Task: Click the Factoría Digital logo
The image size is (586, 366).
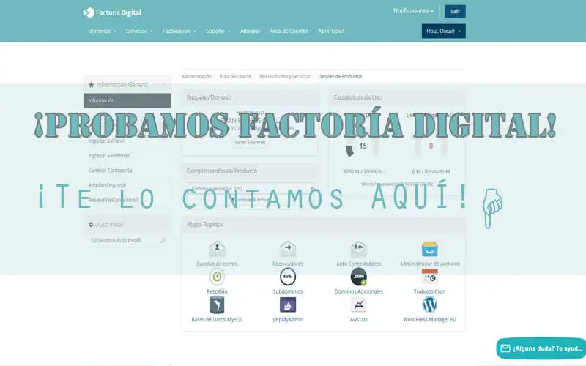Action: point(112,12)
